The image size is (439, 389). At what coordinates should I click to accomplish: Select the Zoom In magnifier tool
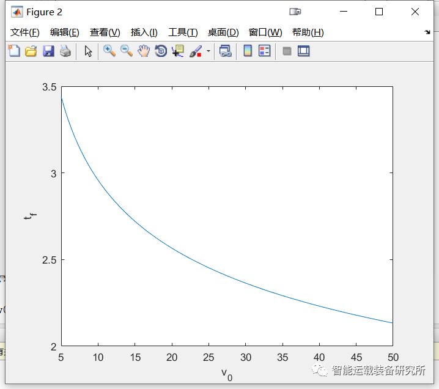tap(109, 51)
